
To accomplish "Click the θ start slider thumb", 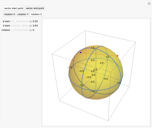I will pos(21,26).
